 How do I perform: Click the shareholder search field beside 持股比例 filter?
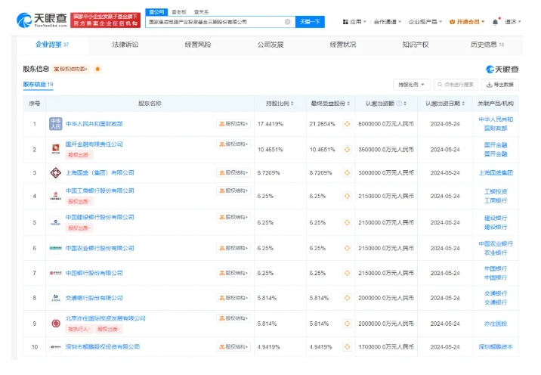click(456, 85)
